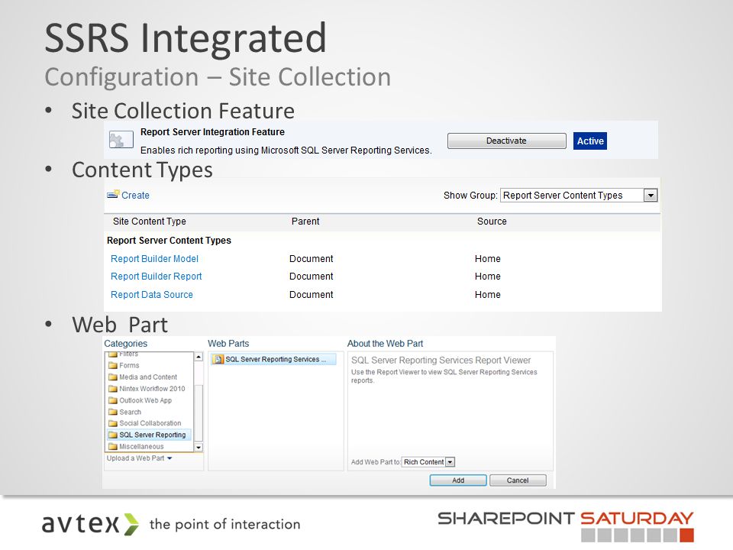Click the Web Parts heading

[x=228, y=343]
